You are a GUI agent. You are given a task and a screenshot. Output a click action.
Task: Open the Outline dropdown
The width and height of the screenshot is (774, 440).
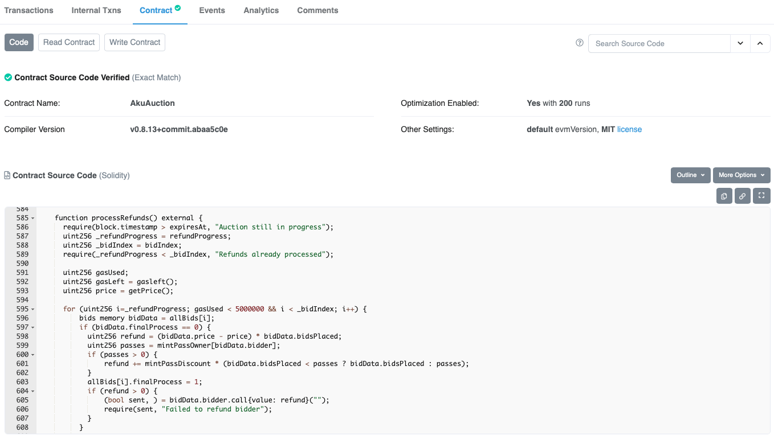[x=690, y=175]
